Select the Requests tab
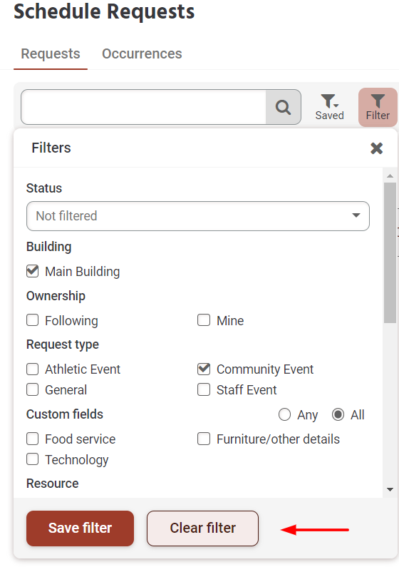The image size is (399, 567). coord(51,53)
